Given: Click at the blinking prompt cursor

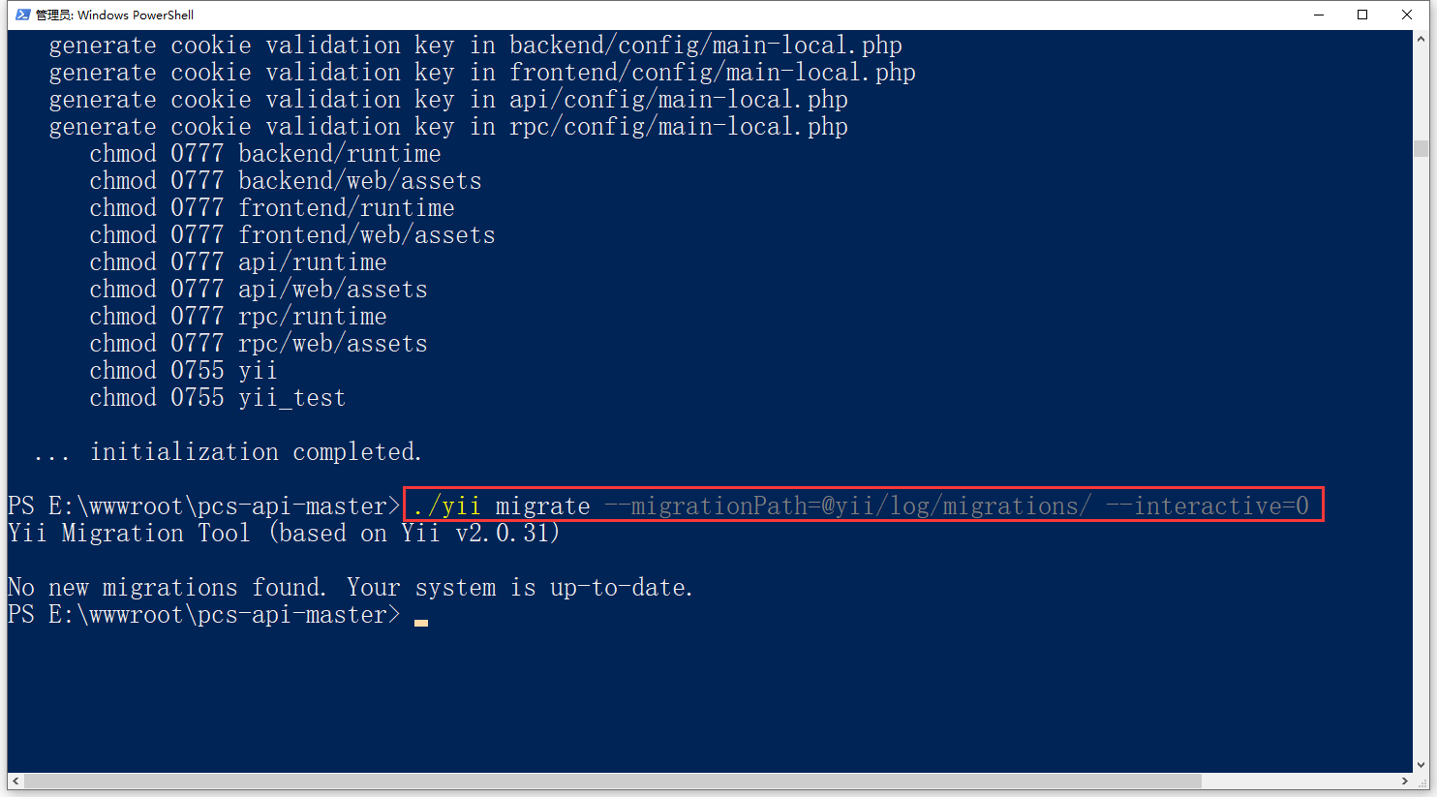Looking at the screenshot, I should point(421,621).
